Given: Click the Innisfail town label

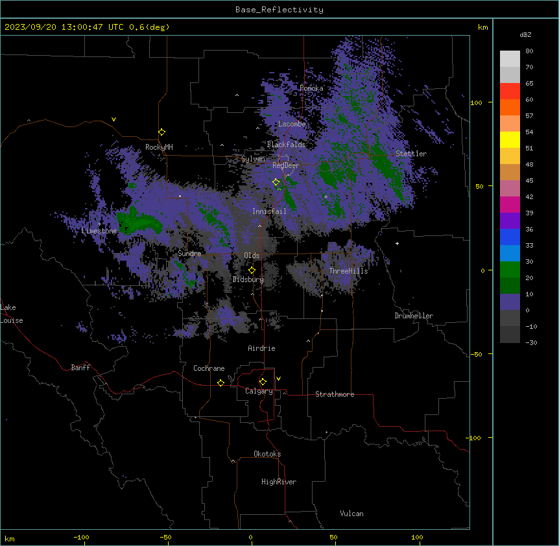Looking at the screenshot, I should pyautogui.click(x=269, y=211).
